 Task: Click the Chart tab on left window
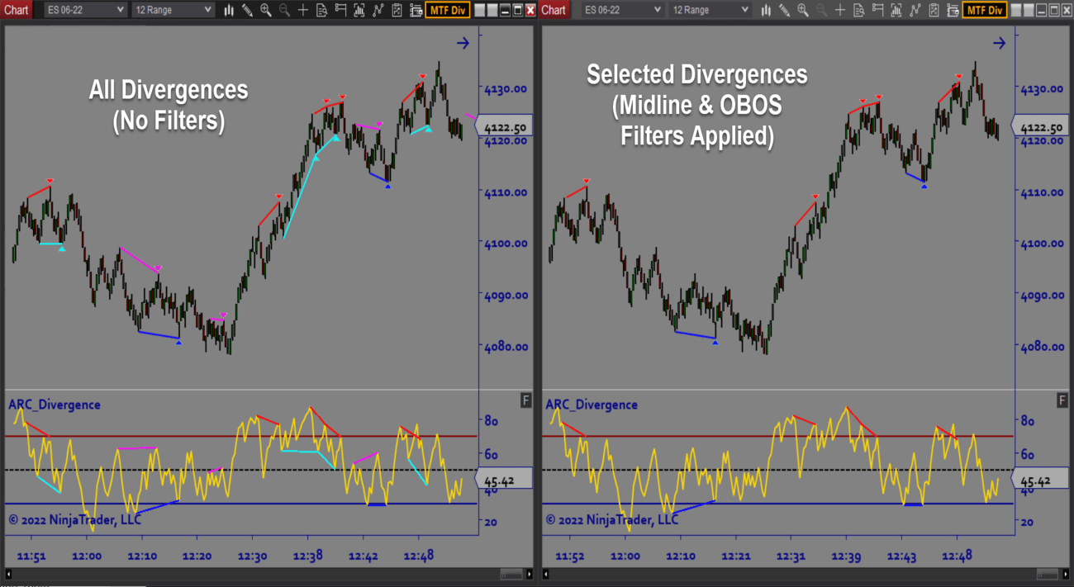point(17,11)
